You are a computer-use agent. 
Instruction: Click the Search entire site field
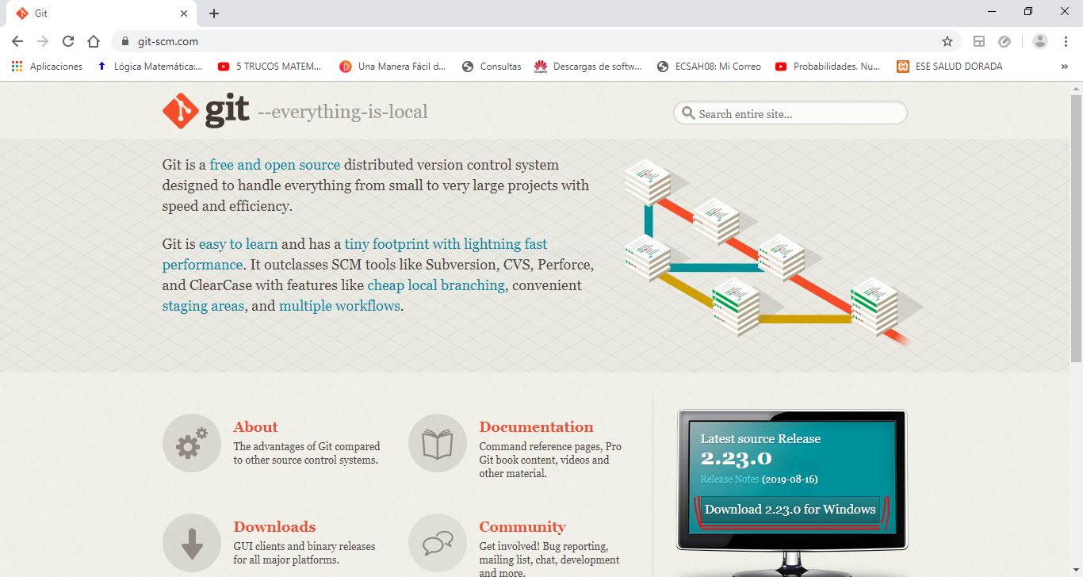(790, 113)
